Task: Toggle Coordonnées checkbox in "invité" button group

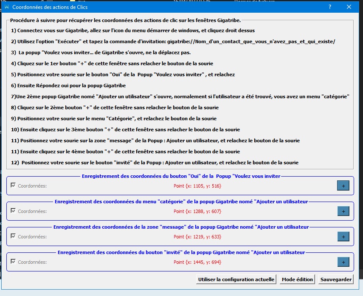Action: [x=13, y=262]
